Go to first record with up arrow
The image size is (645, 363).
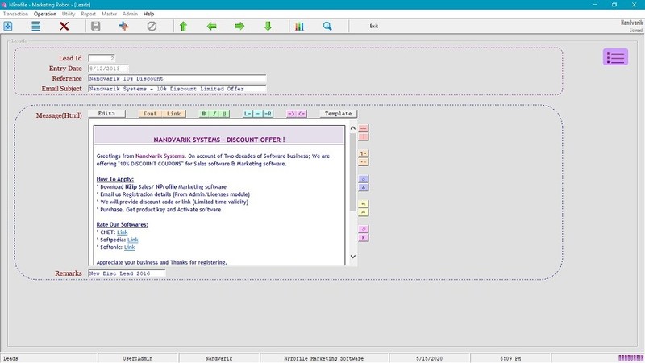click(x=184, y=27)
